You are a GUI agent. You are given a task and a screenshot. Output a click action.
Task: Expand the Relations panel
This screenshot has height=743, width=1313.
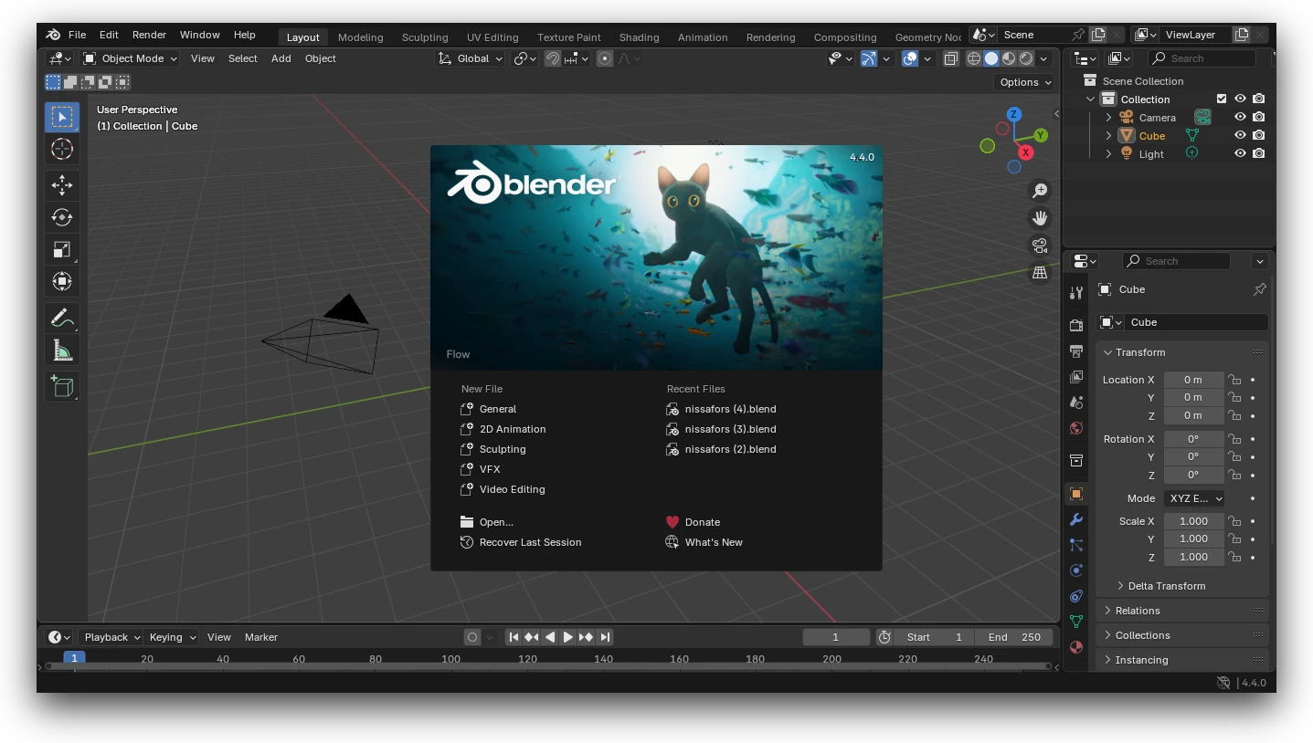tap(1138, 611)
